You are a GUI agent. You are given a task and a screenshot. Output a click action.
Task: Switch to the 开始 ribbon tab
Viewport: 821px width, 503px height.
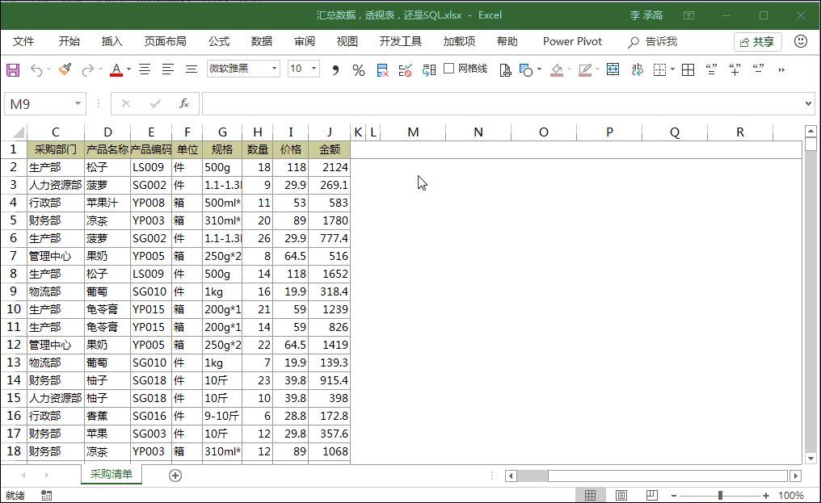pos(69,41)
